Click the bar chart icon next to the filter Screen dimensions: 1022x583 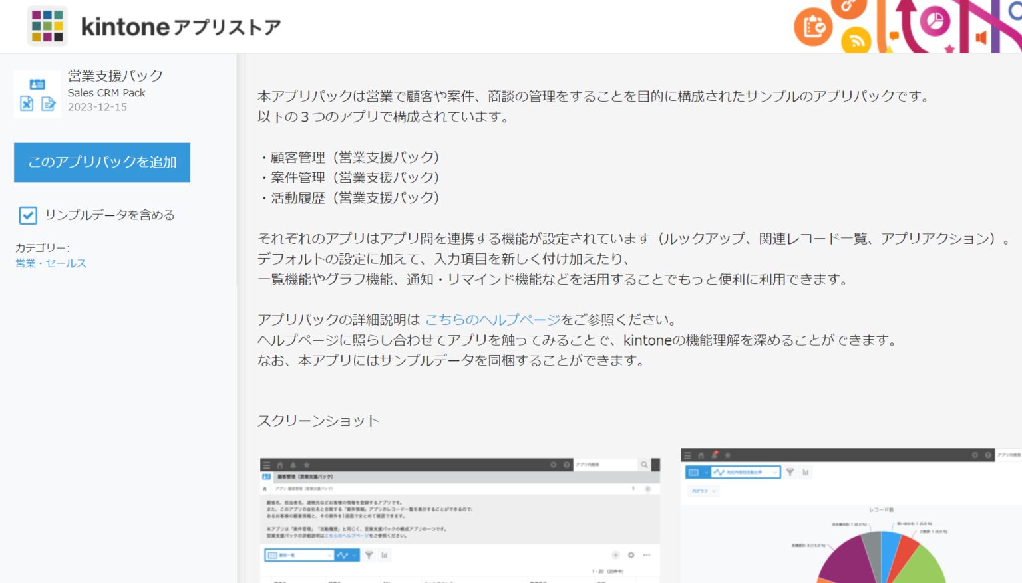pos(385,555)
